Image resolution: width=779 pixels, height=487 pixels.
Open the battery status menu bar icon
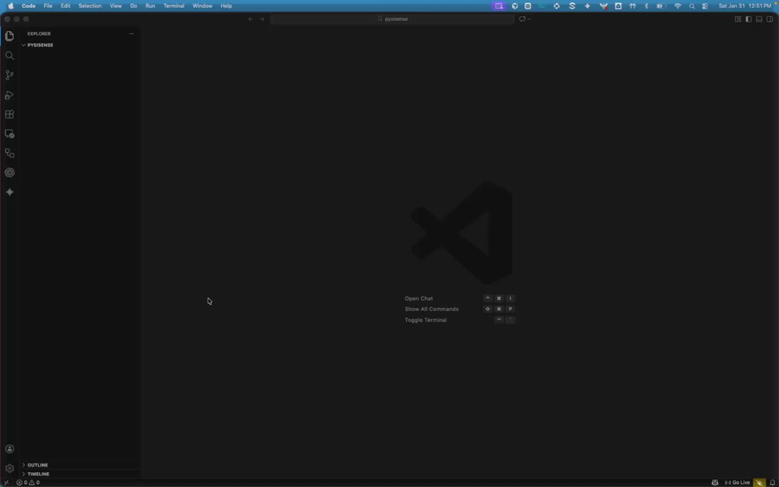661,6
